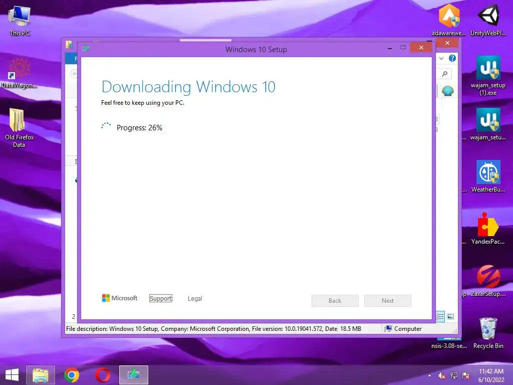513x385 pixels.
Task: Open the Old Firefox Data folder
Action: click(20, 128)
